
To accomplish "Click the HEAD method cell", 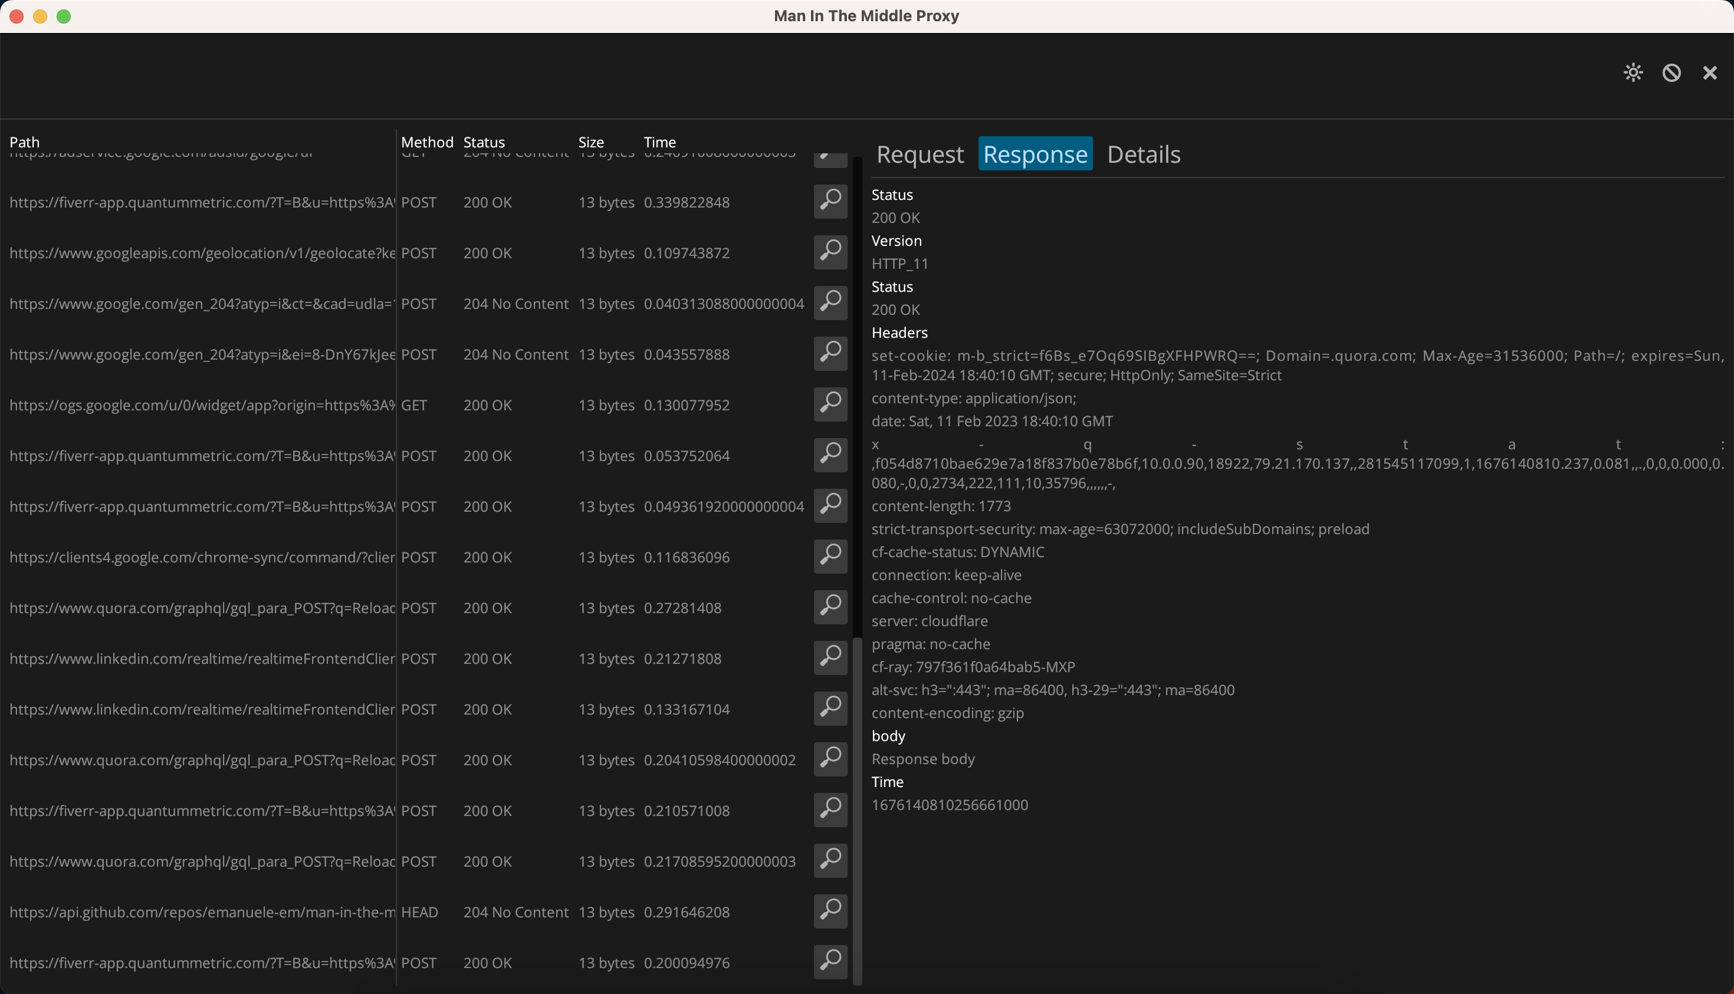I will (419, 913).
